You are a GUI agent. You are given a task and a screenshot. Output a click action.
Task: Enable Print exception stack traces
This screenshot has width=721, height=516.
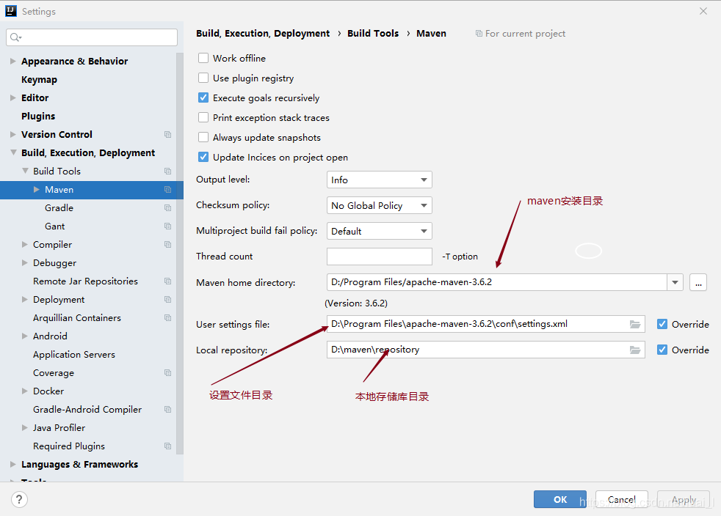[203, 117]
